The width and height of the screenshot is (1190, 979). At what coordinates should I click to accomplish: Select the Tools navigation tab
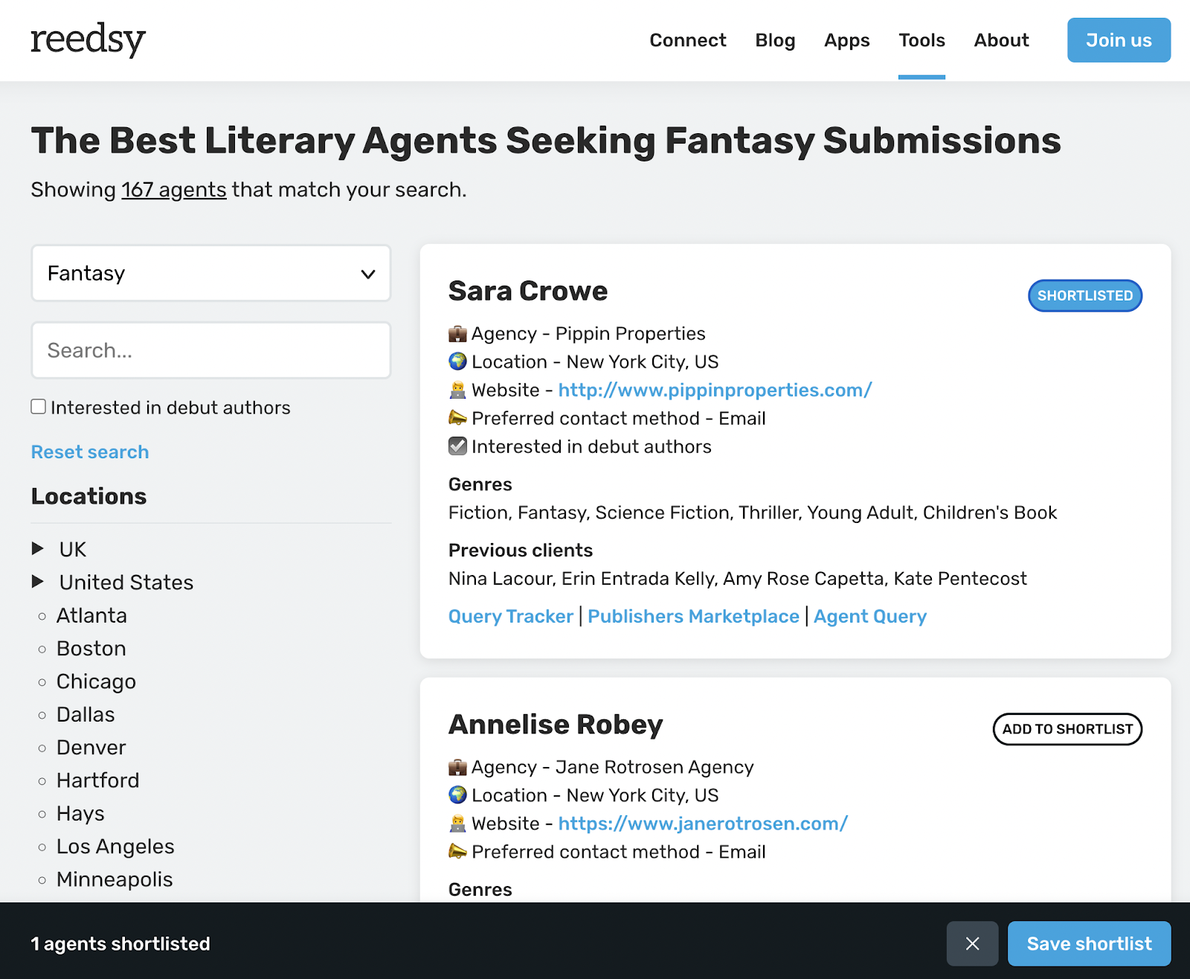[922, 40]
